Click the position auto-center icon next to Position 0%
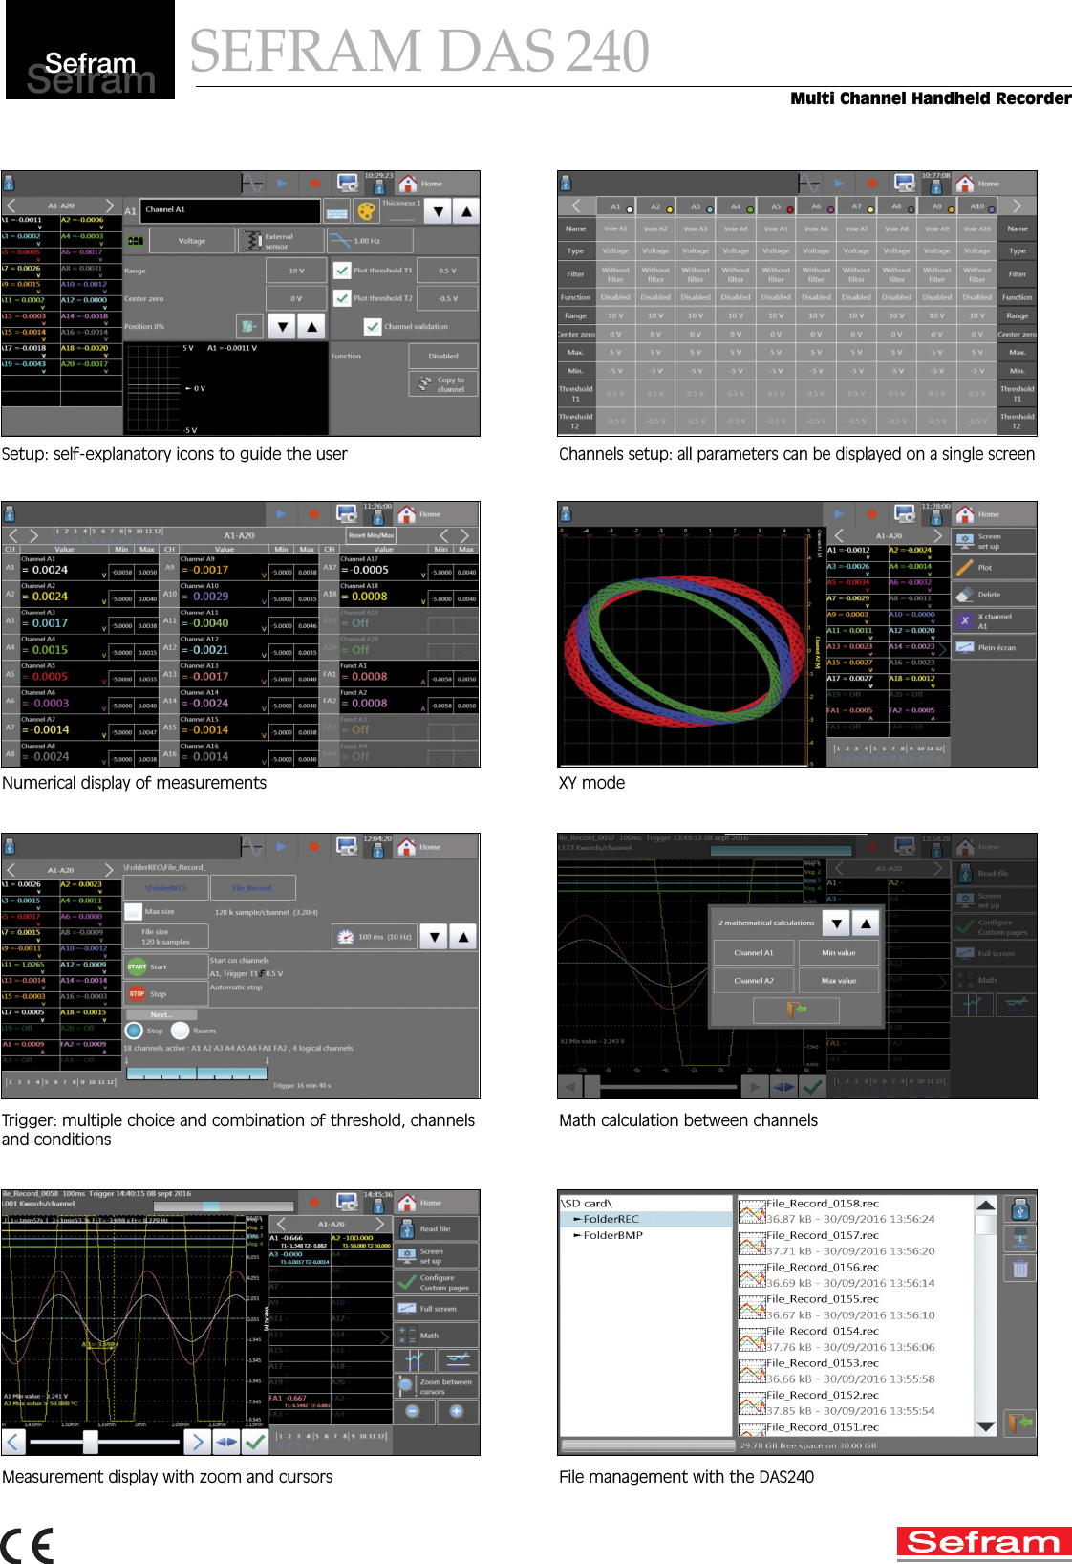Viewport: 1072px width, 1564px height. point(248,327)
